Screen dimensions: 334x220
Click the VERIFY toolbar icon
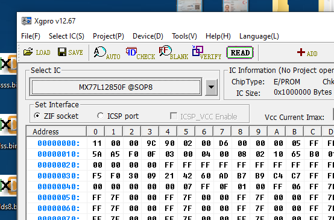click(207, 52)
